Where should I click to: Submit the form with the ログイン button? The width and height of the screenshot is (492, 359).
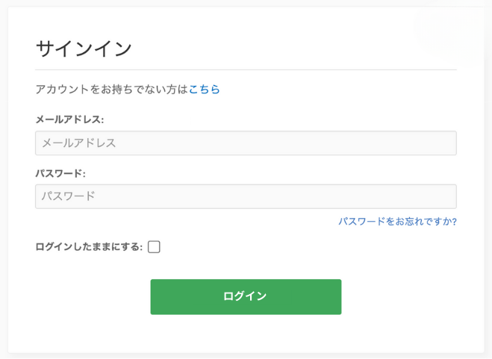point(246,296)
